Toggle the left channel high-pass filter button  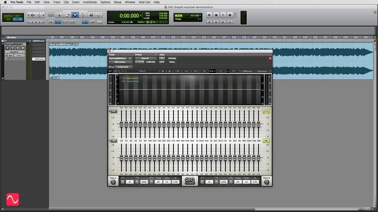point(123,182)
